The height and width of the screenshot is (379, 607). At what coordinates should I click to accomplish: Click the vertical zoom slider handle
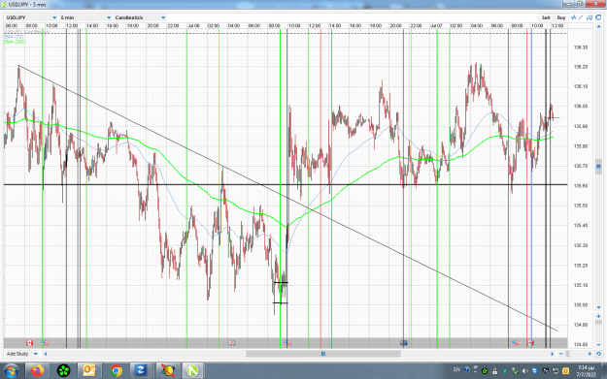599,323
